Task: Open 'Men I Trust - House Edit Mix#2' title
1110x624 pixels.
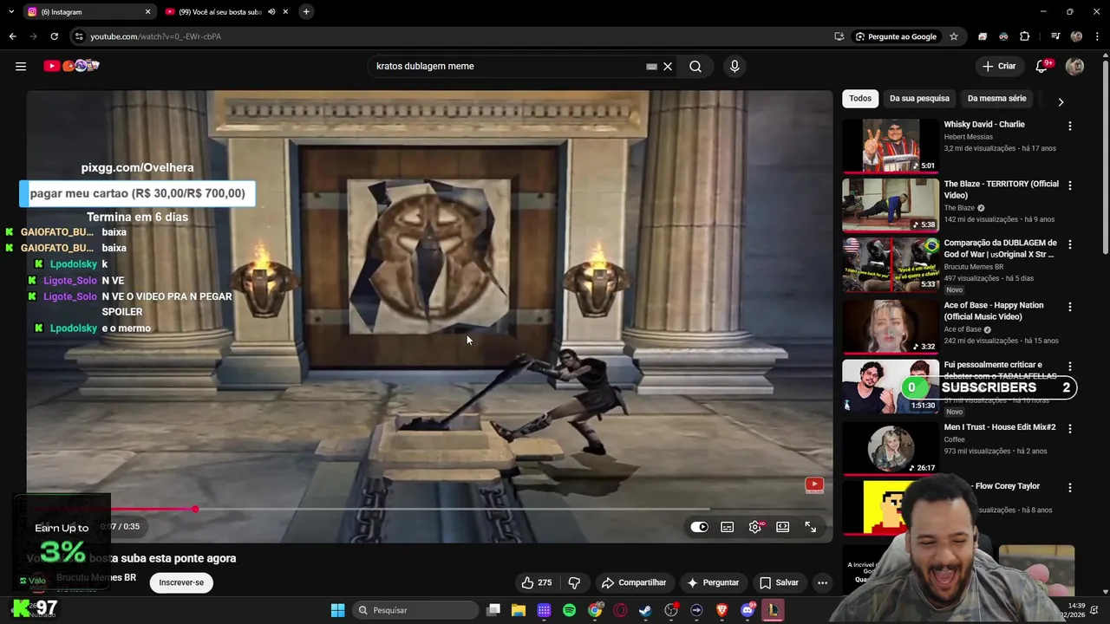Action: point(1000,427)
